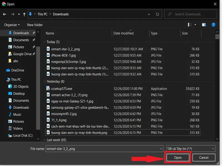
Task: Refresh the Downloads folder listing
Action: click(x=158, y=14)
